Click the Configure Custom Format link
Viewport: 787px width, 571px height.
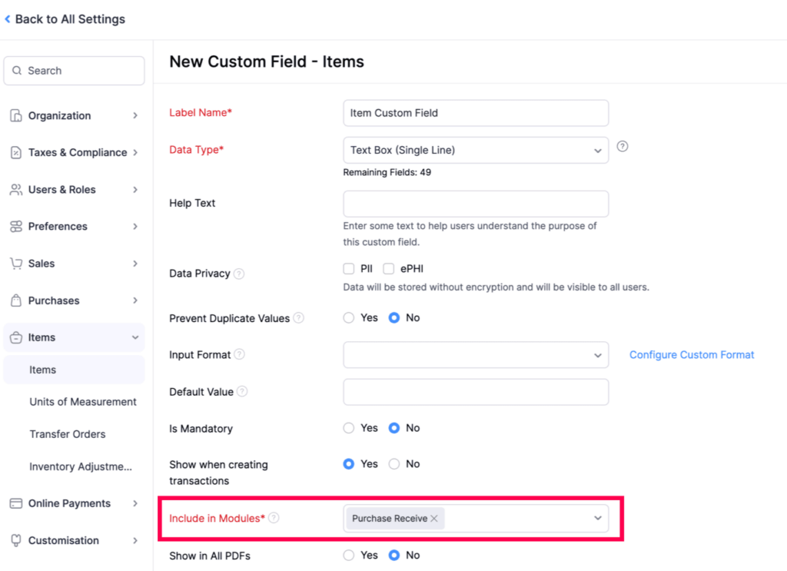point(692,355)
